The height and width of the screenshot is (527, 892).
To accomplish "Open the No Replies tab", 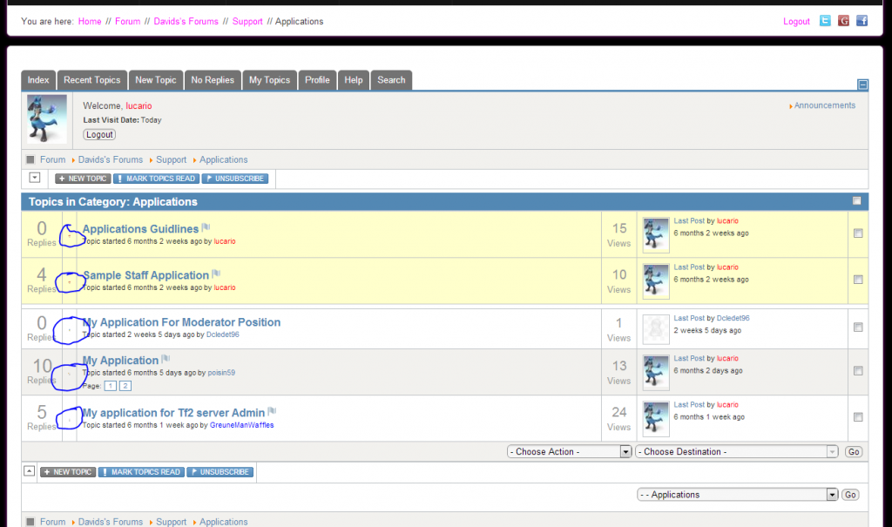I will (x=213, y=80).
